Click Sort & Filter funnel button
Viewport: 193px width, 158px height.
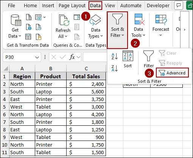click(117, 30)
